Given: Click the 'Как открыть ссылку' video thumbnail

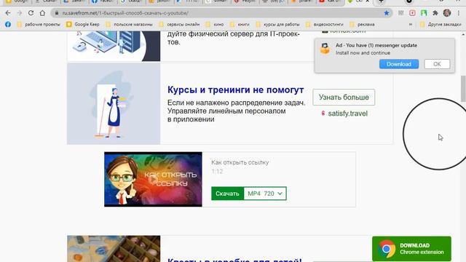Looking at the screenshot, I should point(153,179).
